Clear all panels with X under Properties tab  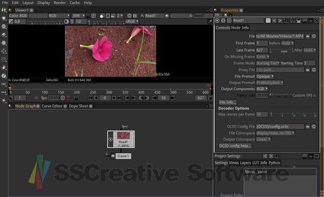225,15
